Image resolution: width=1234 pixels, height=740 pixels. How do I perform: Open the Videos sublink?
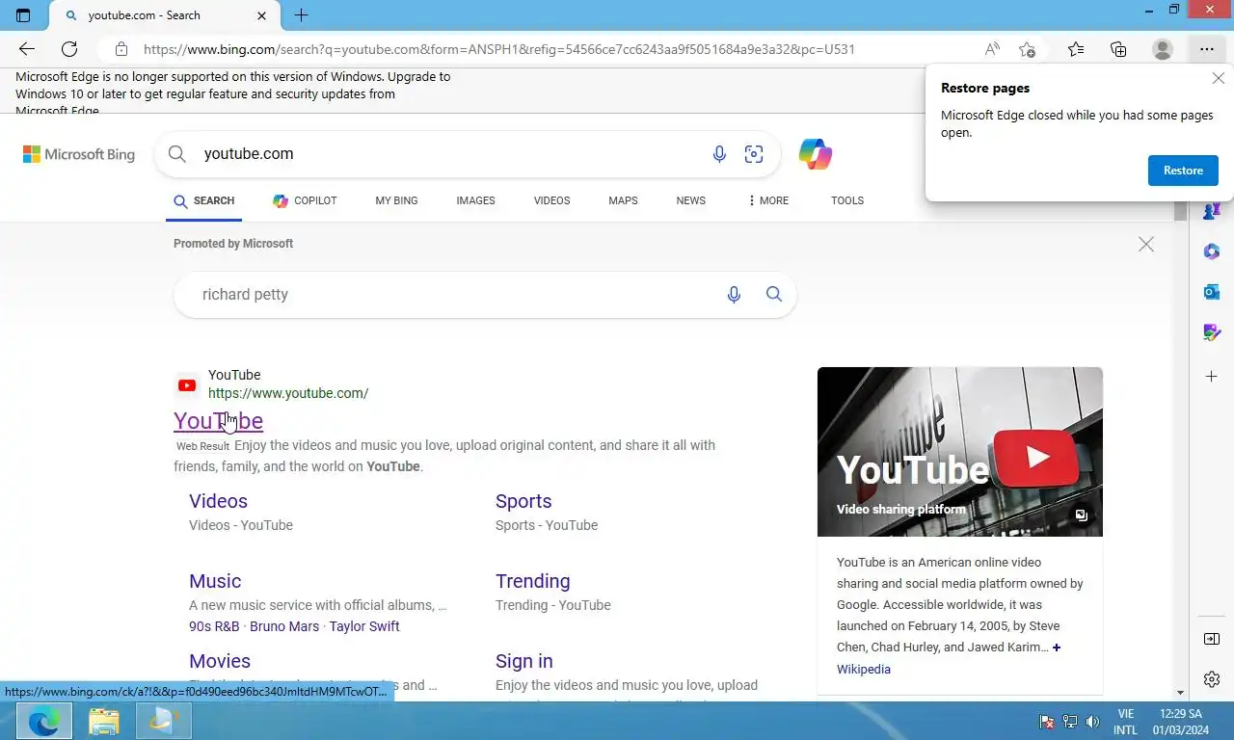[x=218, y=501]
